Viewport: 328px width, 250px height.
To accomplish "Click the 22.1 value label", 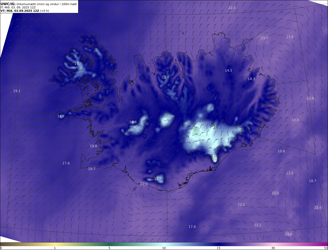I will point(258,225).
